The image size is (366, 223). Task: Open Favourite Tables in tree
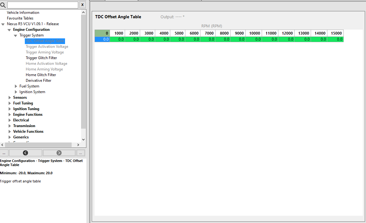20,18
